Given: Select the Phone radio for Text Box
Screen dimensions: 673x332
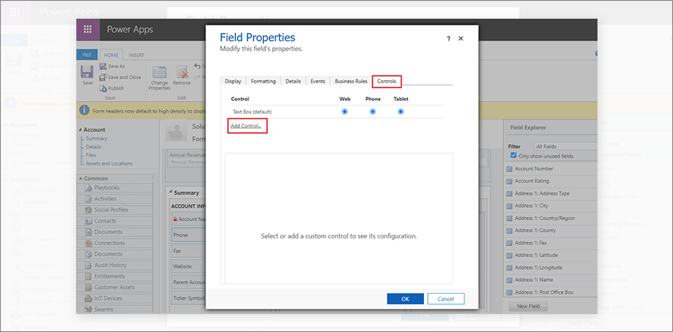Looking at the screenshot, I should click(x=372, y=111).
